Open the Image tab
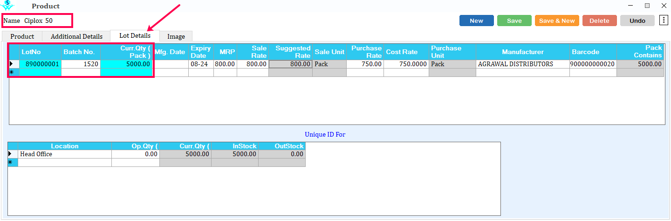This screenshot has height=221, width=671. (176, 36)
